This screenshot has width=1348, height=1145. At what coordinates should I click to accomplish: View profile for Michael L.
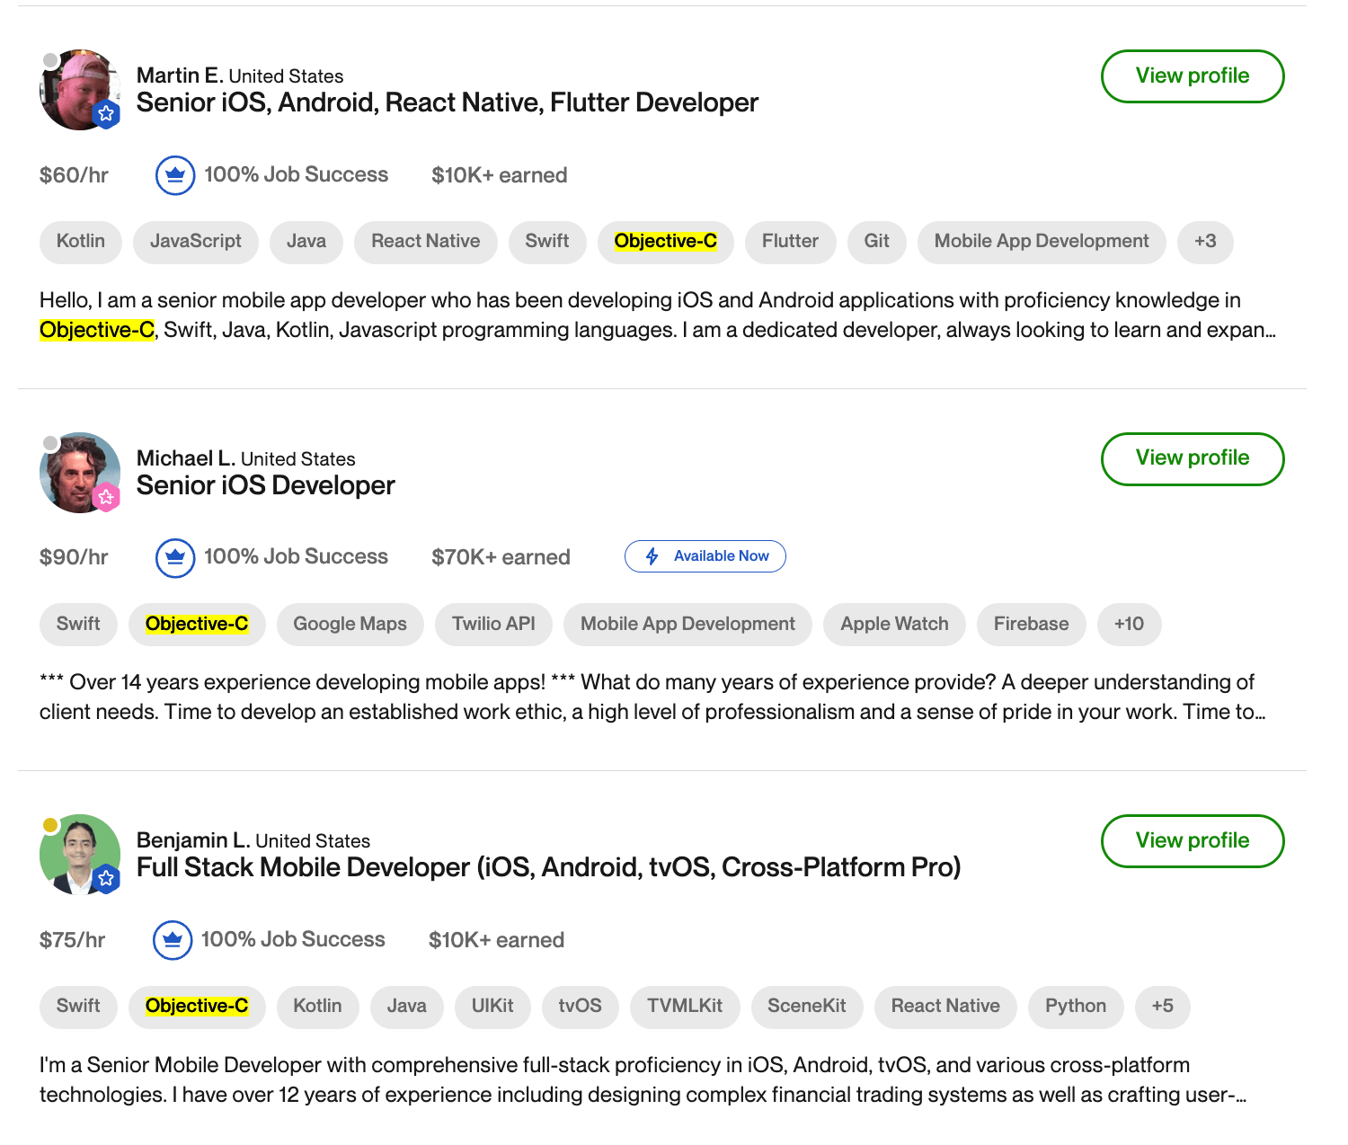[x=1192, y=458]
